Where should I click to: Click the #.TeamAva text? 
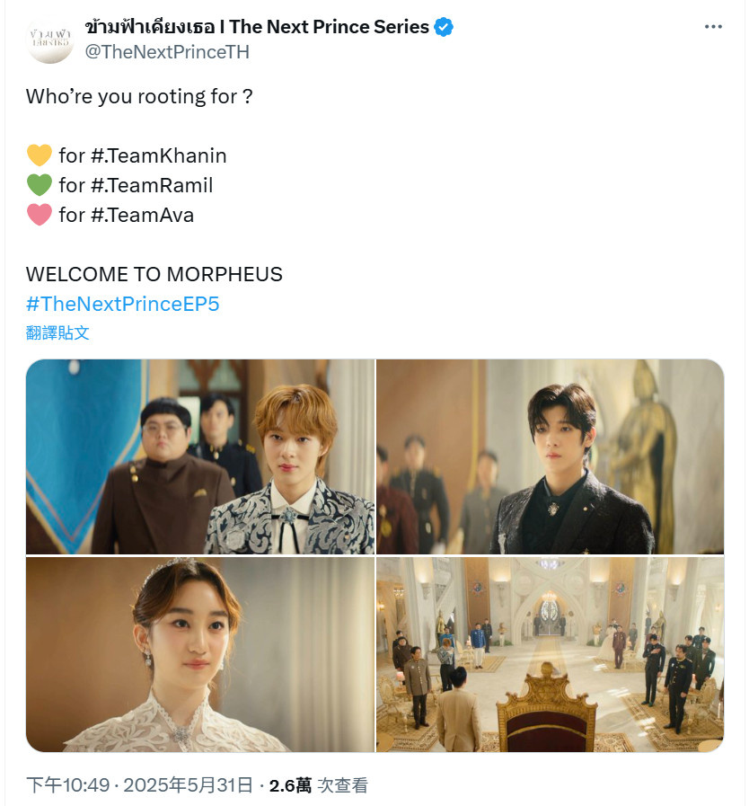[x=142, y=216]
